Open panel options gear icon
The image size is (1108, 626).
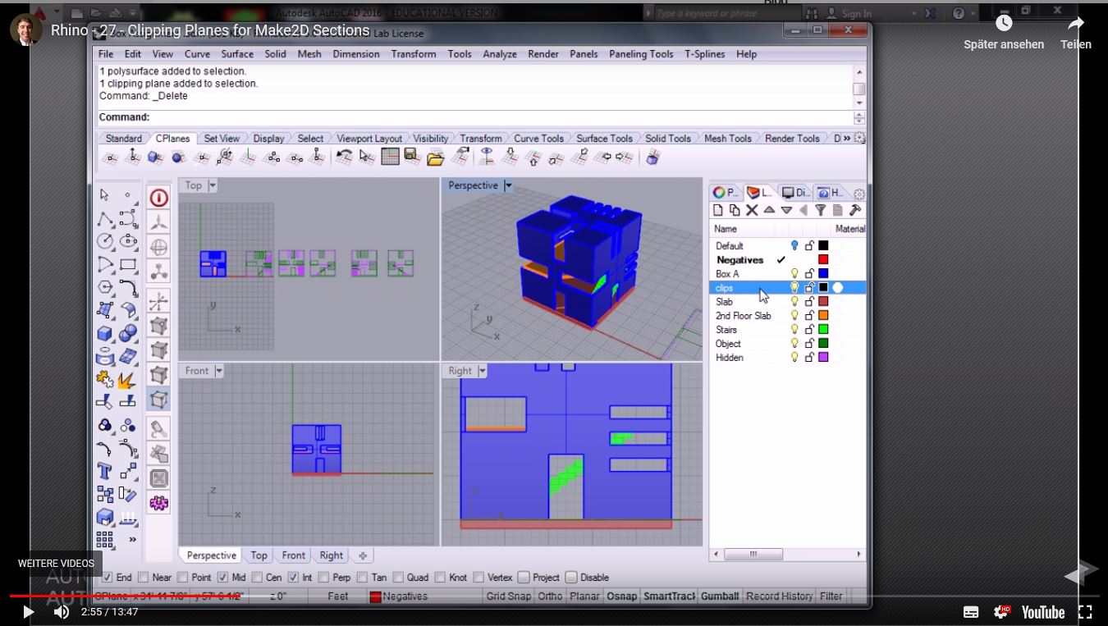point(858,194)
